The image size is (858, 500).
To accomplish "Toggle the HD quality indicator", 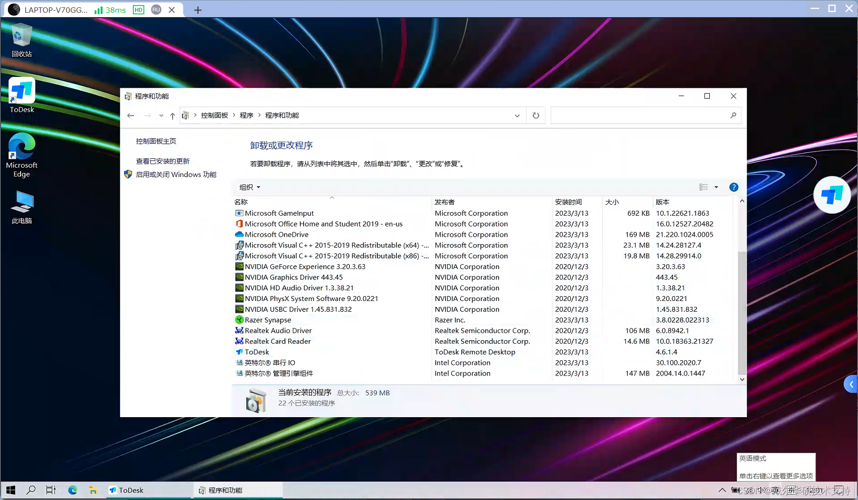I will point(139,10).
